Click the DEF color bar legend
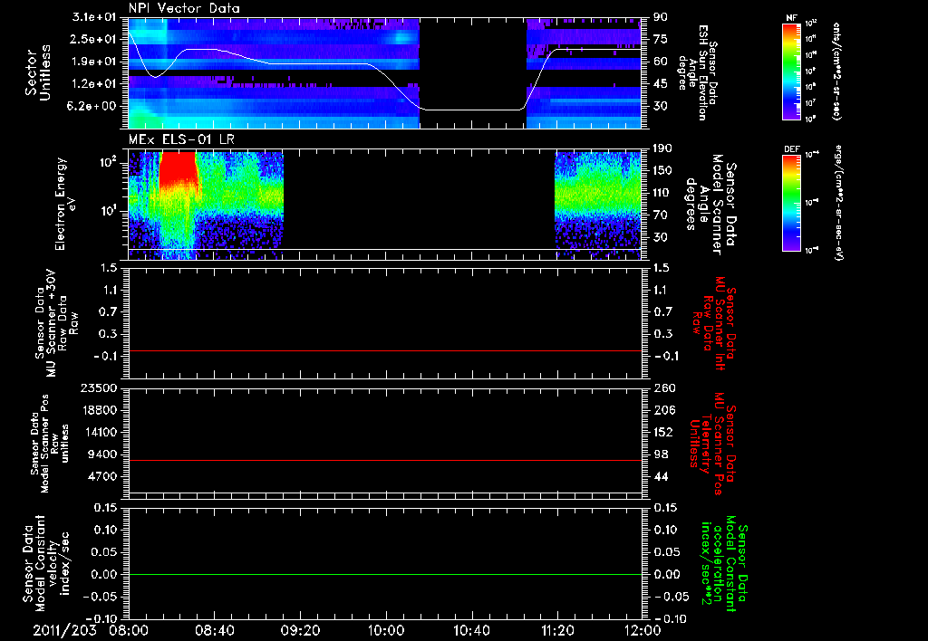The width and height of the screenshot is (928, 641). [x=792, y=202]
